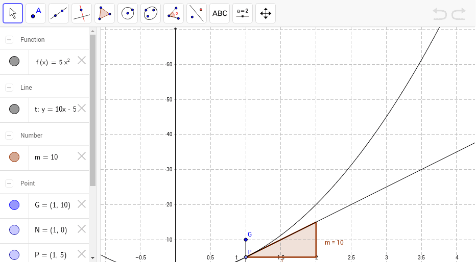Image resolution: width=476 pixels, height=263 pixels.
Task: Choose Circle with Center through Point tool
Action: [128, 13]
